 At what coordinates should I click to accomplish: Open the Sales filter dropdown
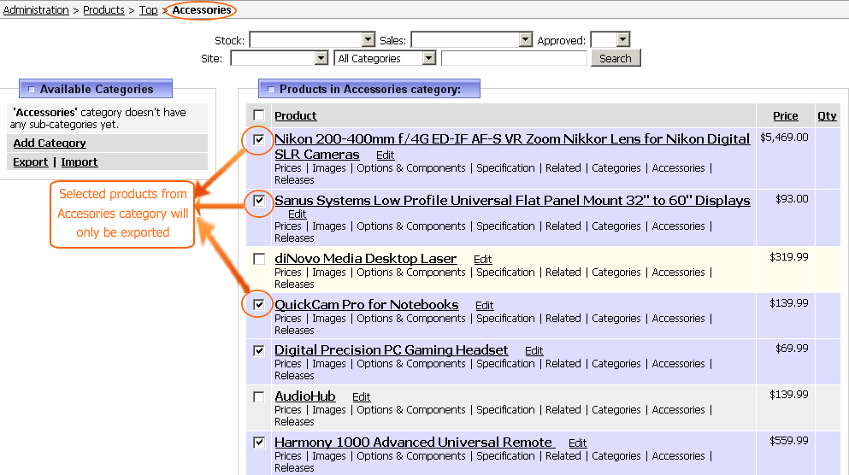click(x=472, y=39)
